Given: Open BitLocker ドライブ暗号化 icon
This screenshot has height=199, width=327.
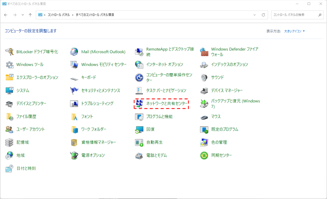Looking at the screenshot, I should point(10,52).
